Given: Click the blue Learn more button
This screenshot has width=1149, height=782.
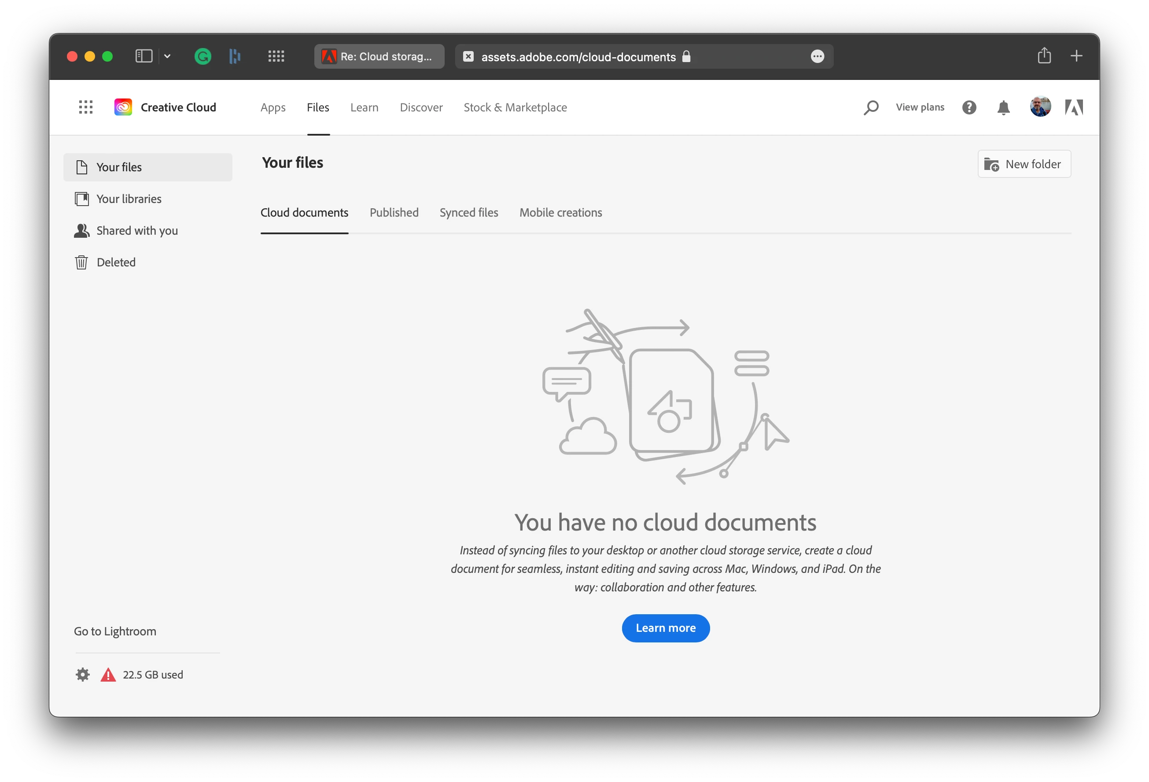Looking at the screenshot, I should 666,628.
